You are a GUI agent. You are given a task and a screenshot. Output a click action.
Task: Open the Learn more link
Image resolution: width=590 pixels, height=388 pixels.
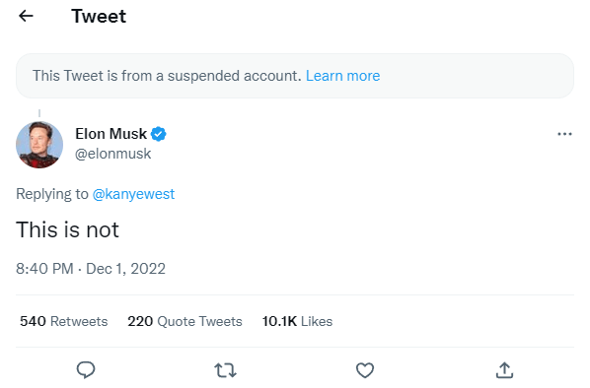(x=342, y=76)
